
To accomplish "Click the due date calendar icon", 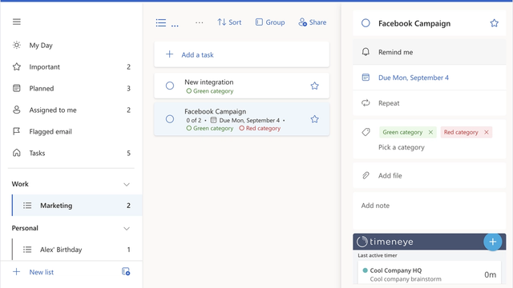I will click(x=366, y=78).
